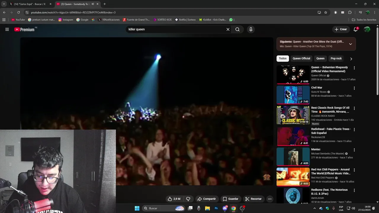Open File Explorer from the taskbar
Image resolution: width=379 pixels, height=213 pixels.
207,208
